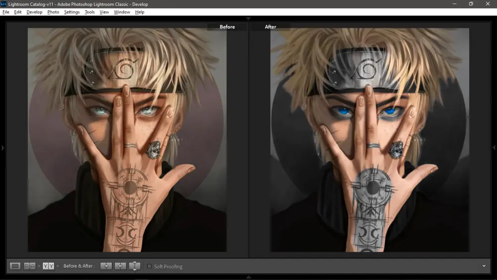The width and height of the screenshot is (497, 280).
Task: Expand the hidden left panel
Action: click(2, 148)
